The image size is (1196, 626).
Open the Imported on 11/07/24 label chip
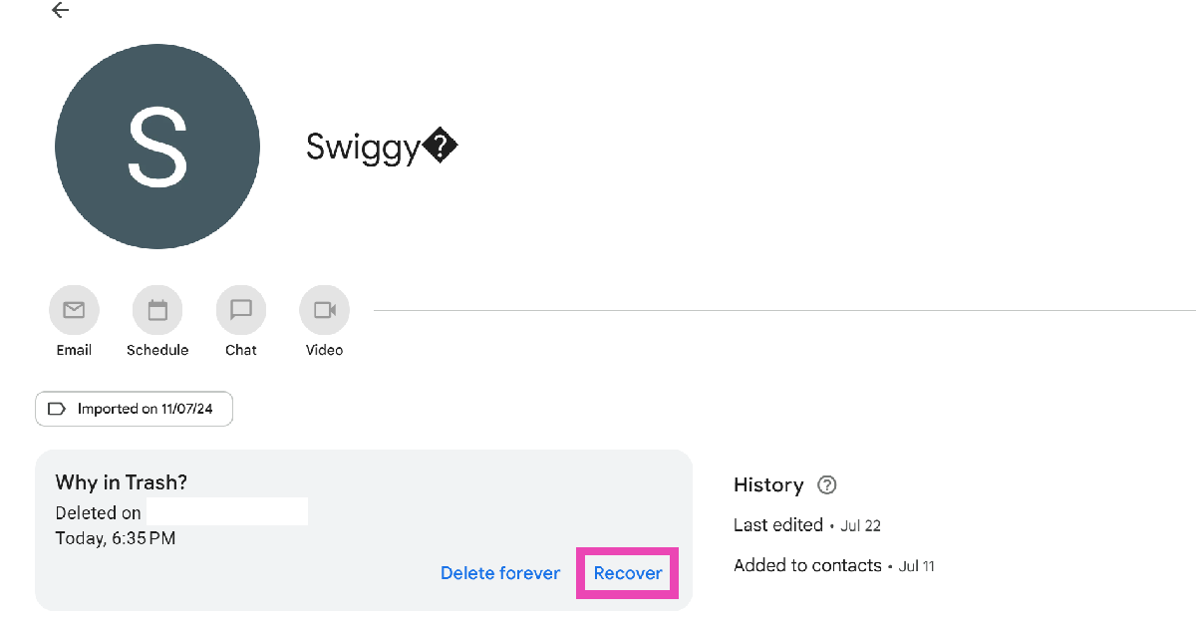[x=135, y=409]
